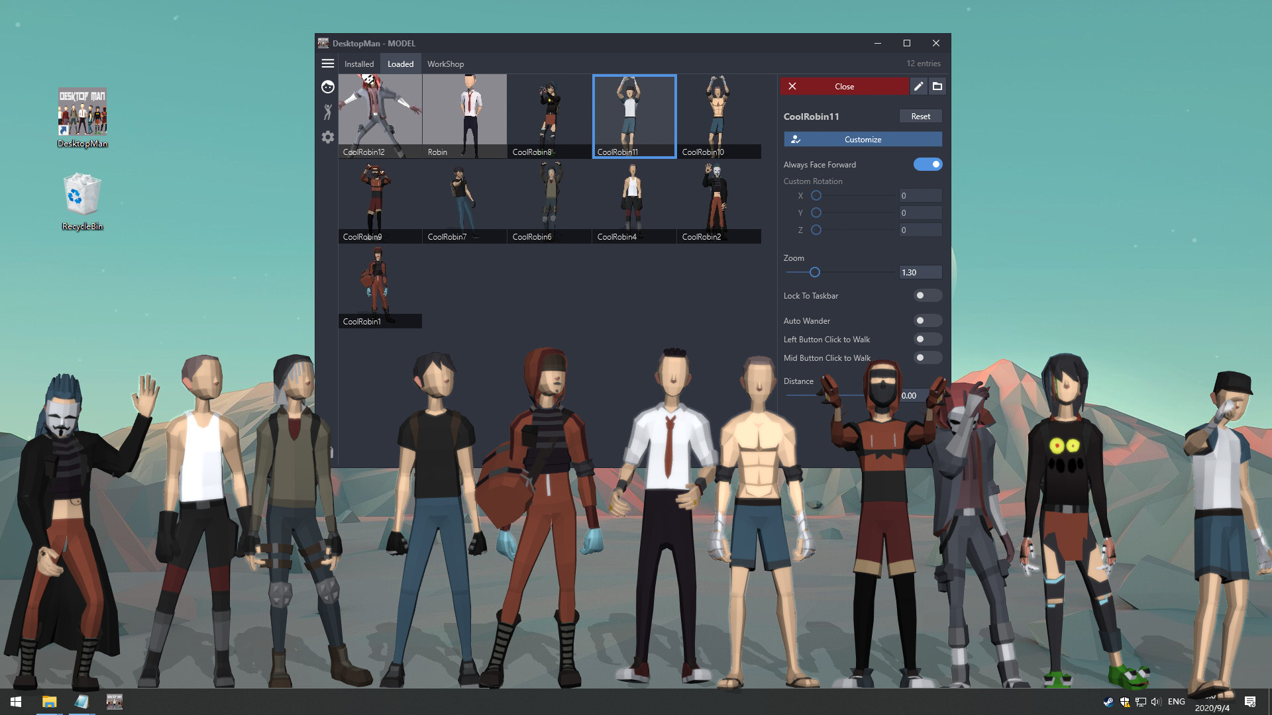Open the hamburger menu in the sidebar

click(x=328, y=63)
